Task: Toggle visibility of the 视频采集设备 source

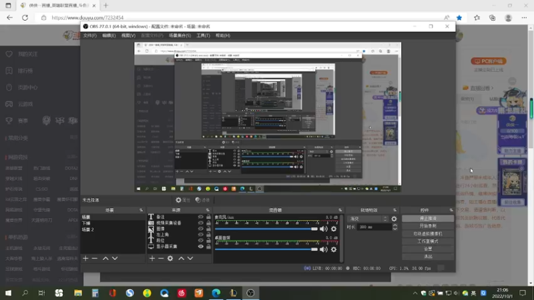Action: coord(201,223)
